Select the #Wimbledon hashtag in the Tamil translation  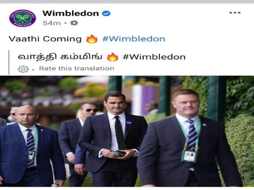[x=154, y=57]
